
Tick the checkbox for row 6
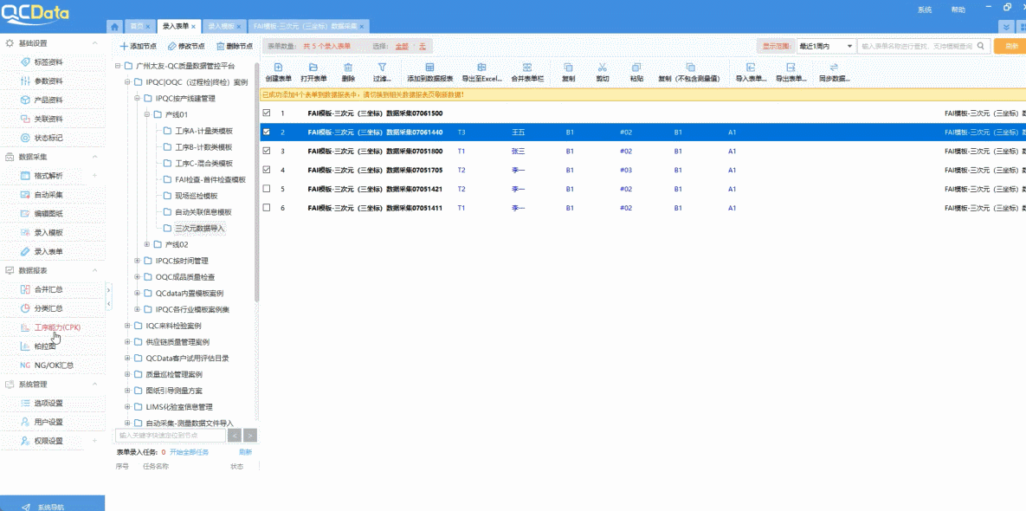(267, 208)
